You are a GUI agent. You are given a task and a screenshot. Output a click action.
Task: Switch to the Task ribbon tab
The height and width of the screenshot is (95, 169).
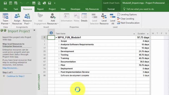[16, 9]
